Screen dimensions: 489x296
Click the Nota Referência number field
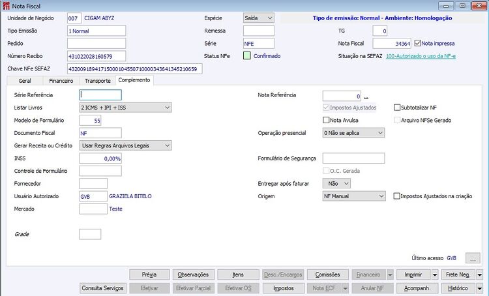click(x=342, y=96)
